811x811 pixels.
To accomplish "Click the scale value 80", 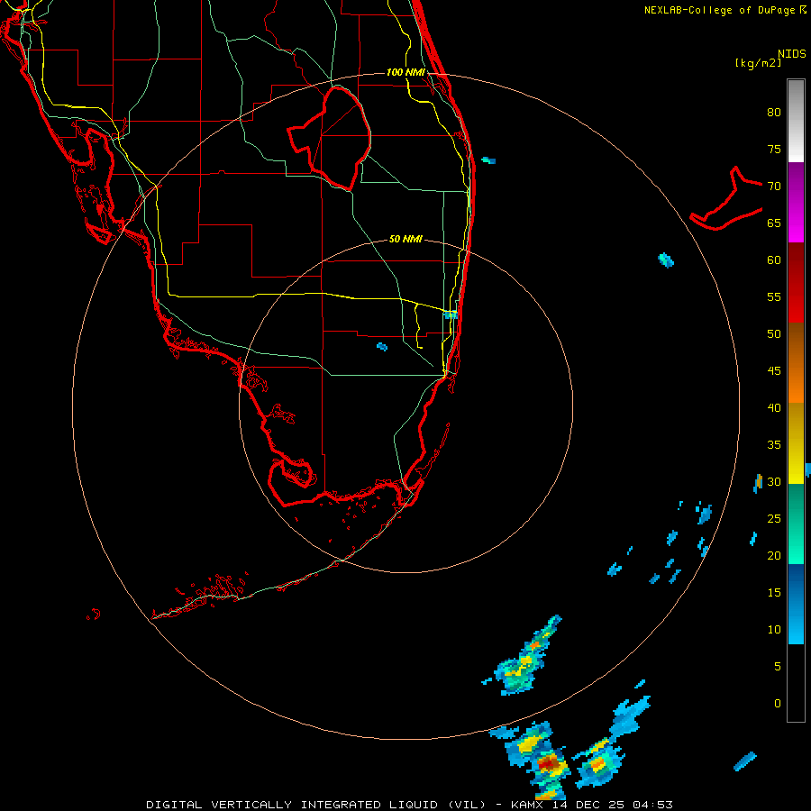I will (x=774, y=113).
